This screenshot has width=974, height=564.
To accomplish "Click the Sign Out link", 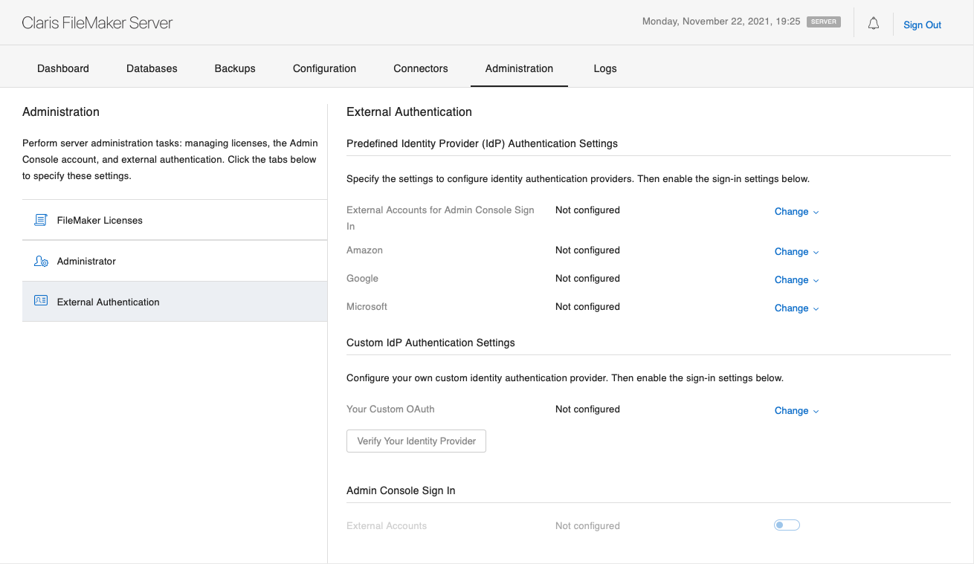I will point(922,25).
